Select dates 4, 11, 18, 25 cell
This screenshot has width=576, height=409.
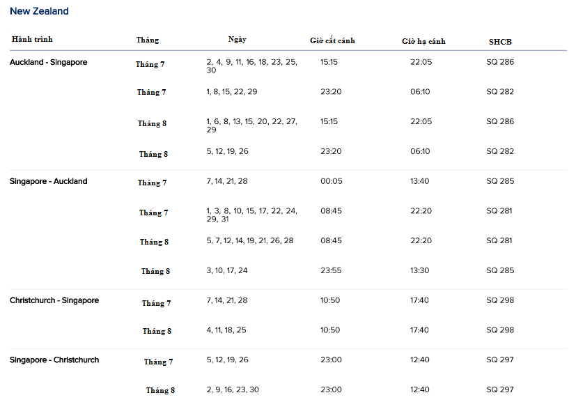point(226,330)
